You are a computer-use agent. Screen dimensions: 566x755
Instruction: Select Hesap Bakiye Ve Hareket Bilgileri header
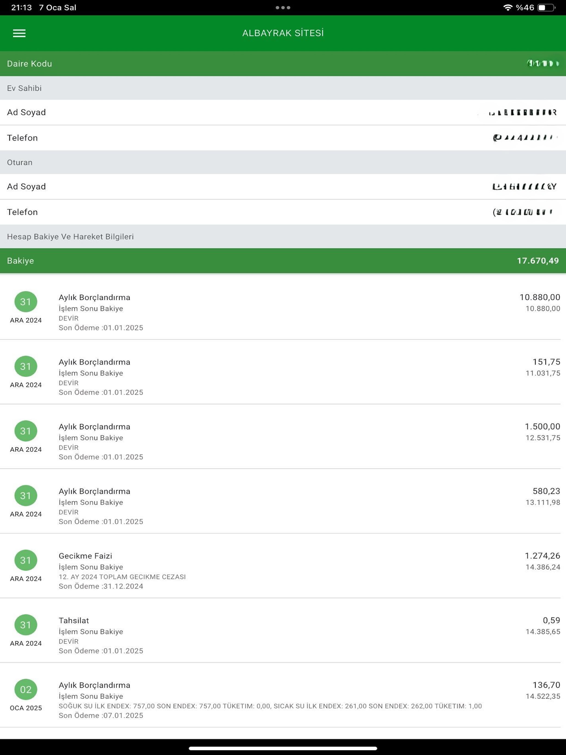283,236
